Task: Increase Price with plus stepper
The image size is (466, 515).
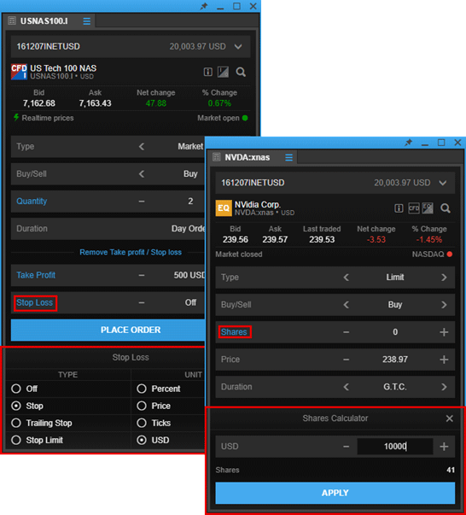Action: (444, 360)
